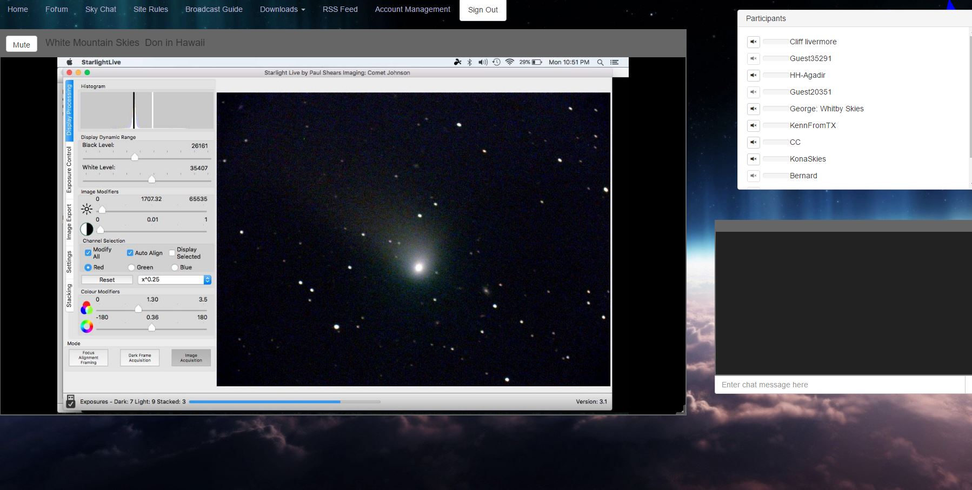Click the chat message input field

840,385
